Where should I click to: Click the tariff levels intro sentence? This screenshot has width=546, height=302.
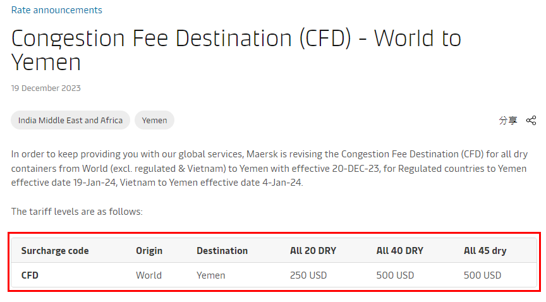[x=77, y=212]
